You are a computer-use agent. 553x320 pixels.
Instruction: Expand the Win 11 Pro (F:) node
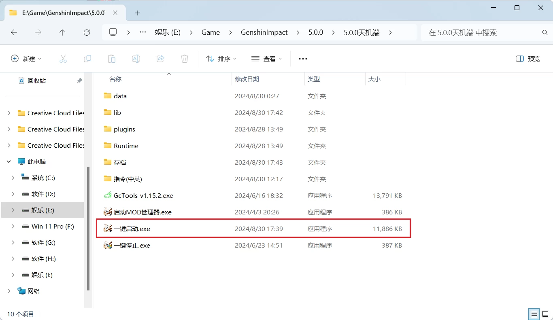[13, 226]
